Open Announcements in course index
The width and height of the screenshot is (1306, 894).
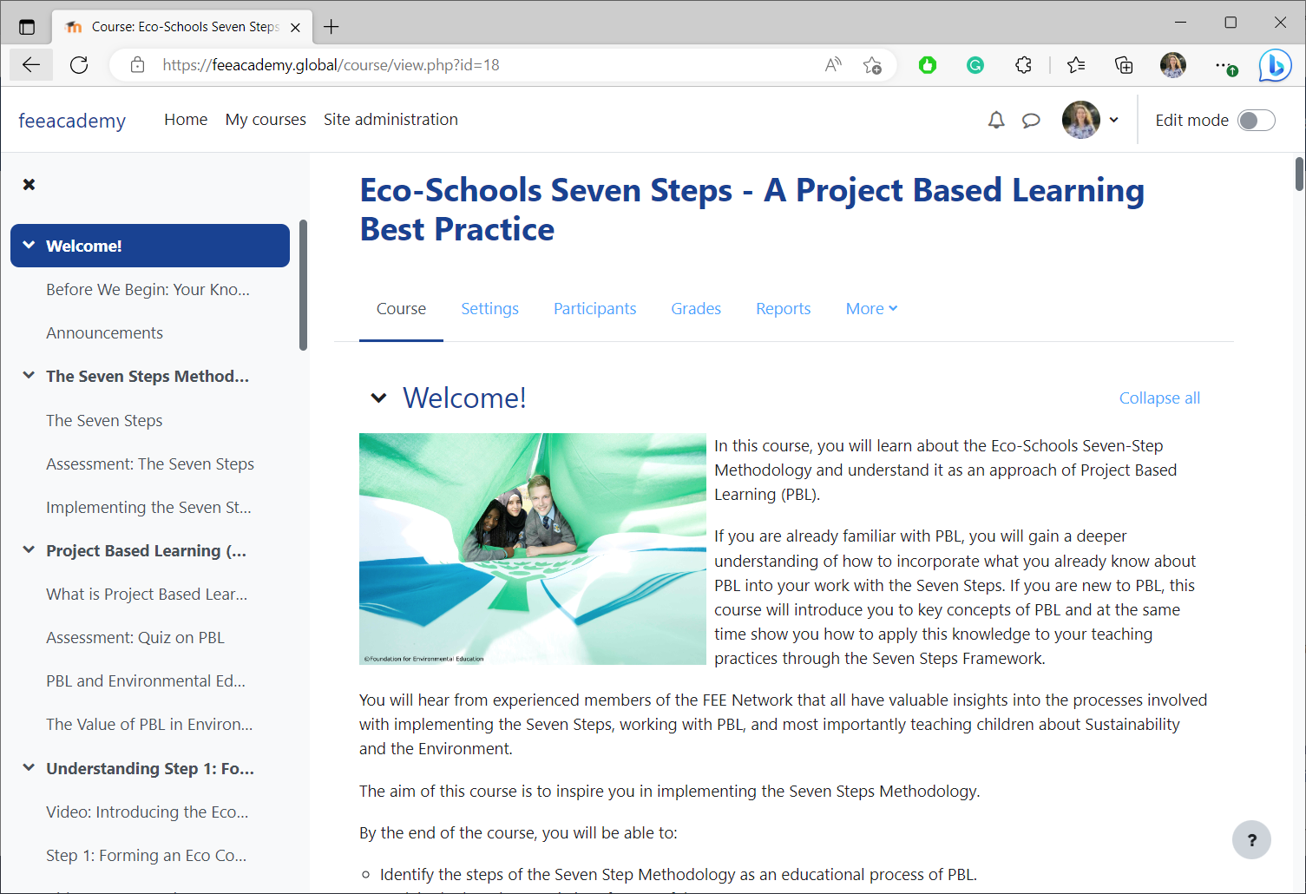(104, 332)
